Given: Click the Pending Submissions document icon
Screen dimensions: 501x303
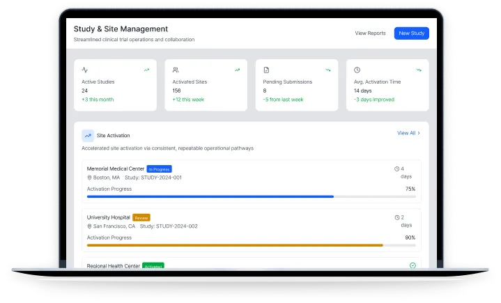Looking at the screenshot, I should 266,70.
